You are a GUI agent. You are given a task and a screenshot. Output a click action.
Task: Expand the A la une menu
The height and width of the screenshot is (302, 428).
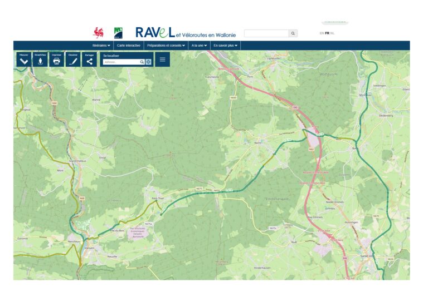tap(199, 46)
